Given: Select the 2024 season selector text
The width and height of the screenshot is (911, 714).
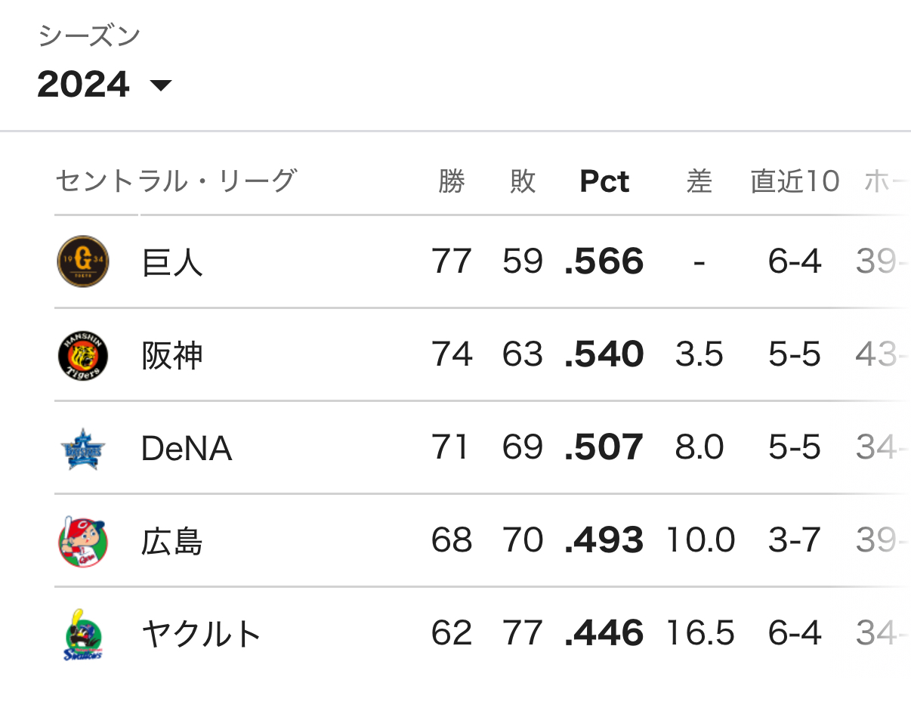Looking at the screenshot, I should coord(83,84).
